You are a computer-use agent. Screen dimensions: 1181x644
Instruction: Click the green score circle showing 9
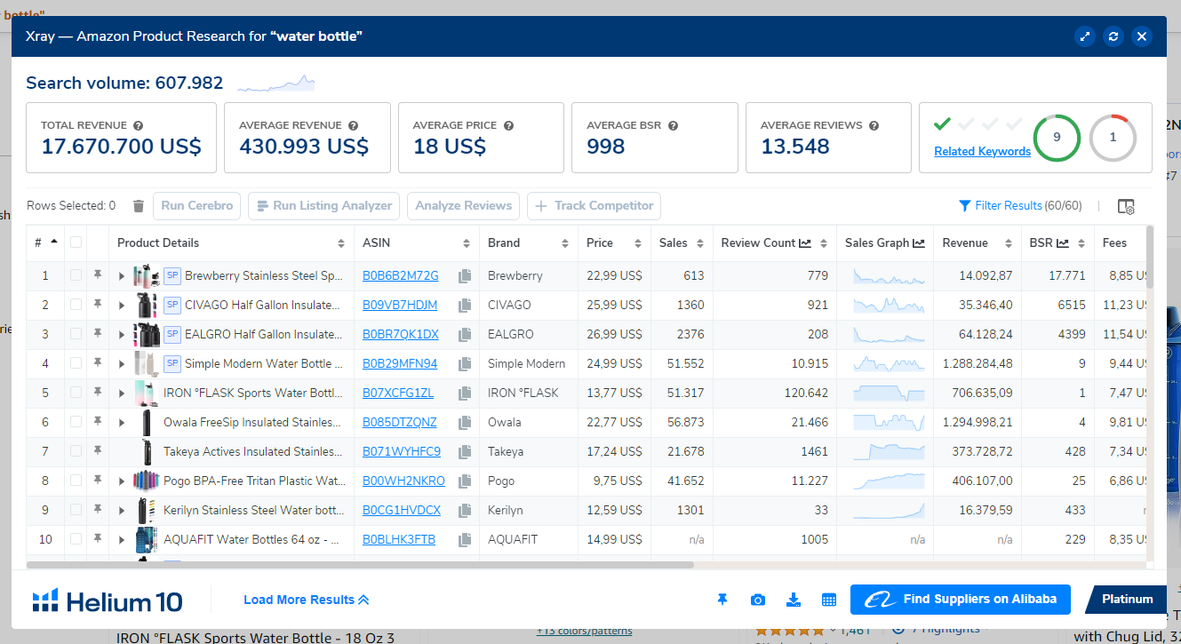(x=1057, y=138)
